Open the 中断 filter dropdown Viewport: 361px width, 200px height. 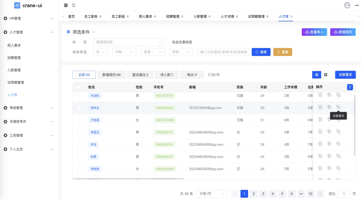point(124,52)
